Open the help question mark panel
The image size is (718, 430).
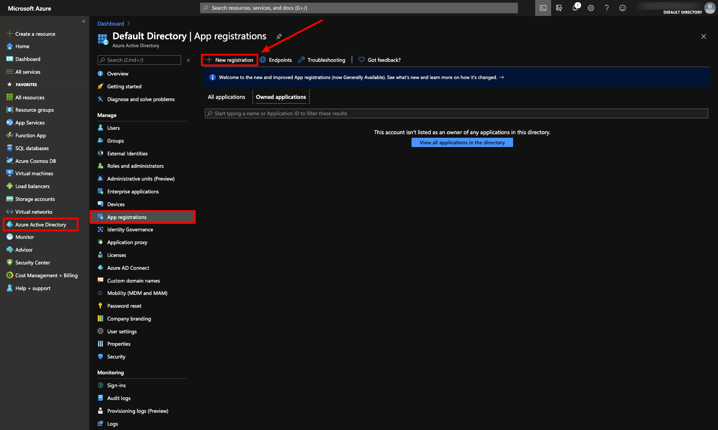pyautogui.click(x=606, y=8)
